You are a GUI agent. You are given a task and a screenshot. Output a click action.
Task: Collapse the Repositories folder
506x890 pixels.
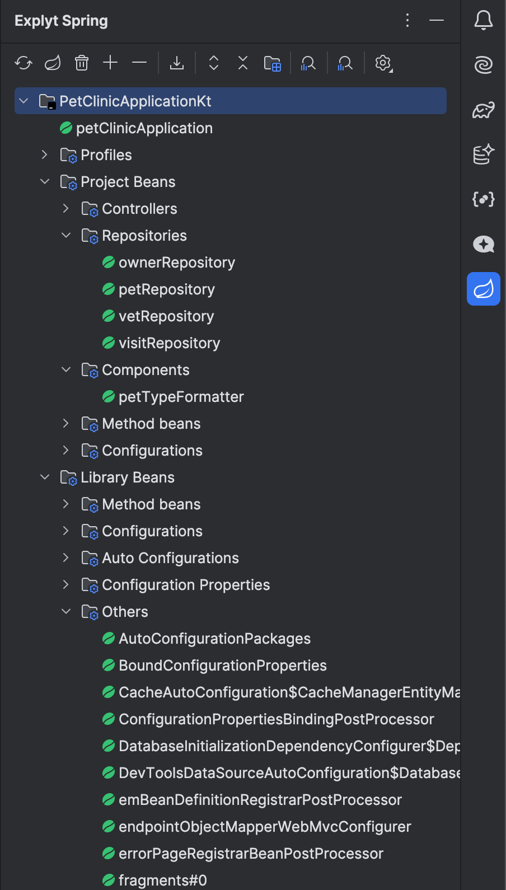tap(66, 235)
